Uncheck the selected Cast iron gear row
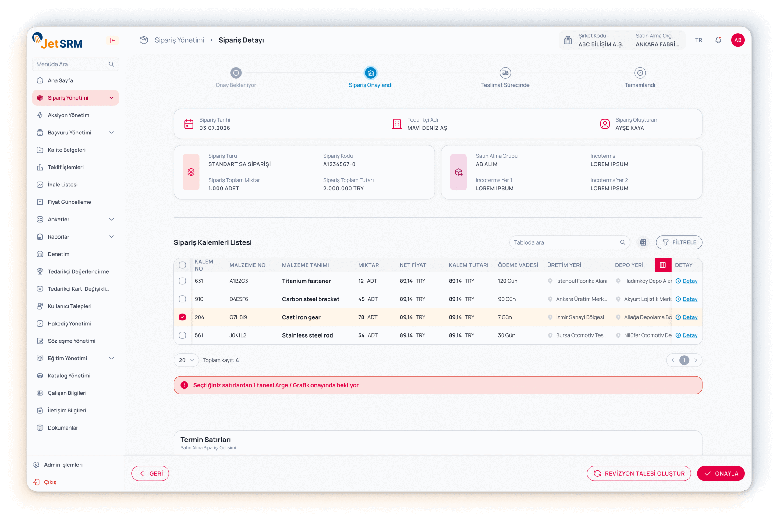Viewport: 780px width, 520px height. (183, 317)
